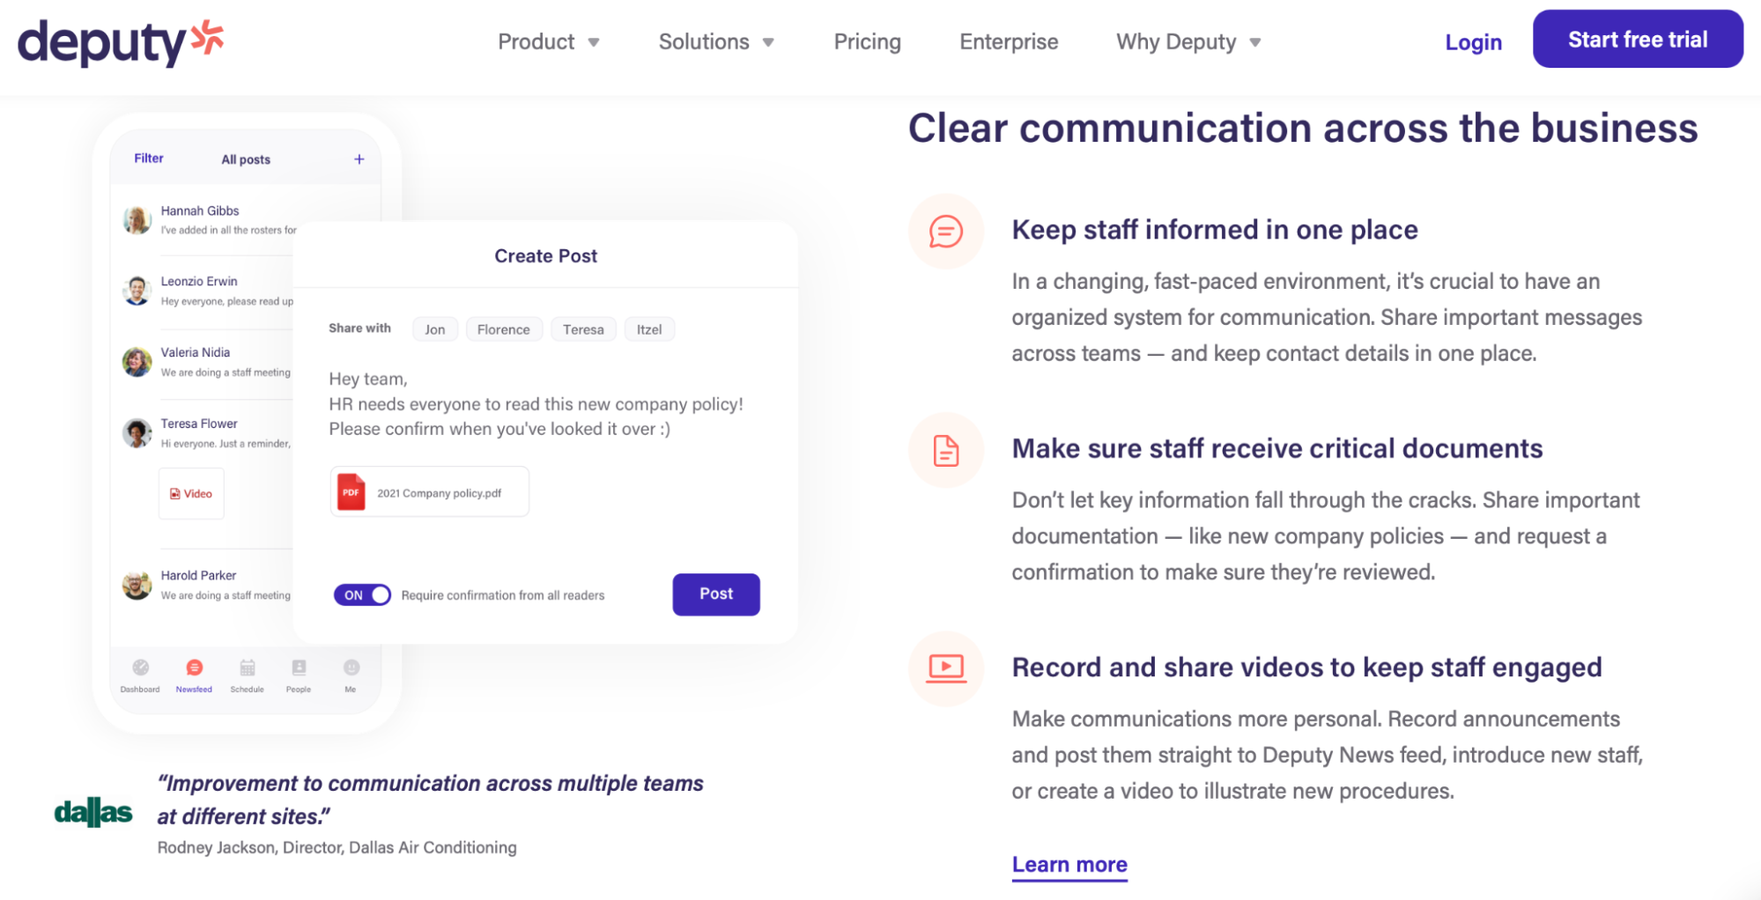
Task: Click the Post button
Action: pyautogui.click(x=716, y=594)
